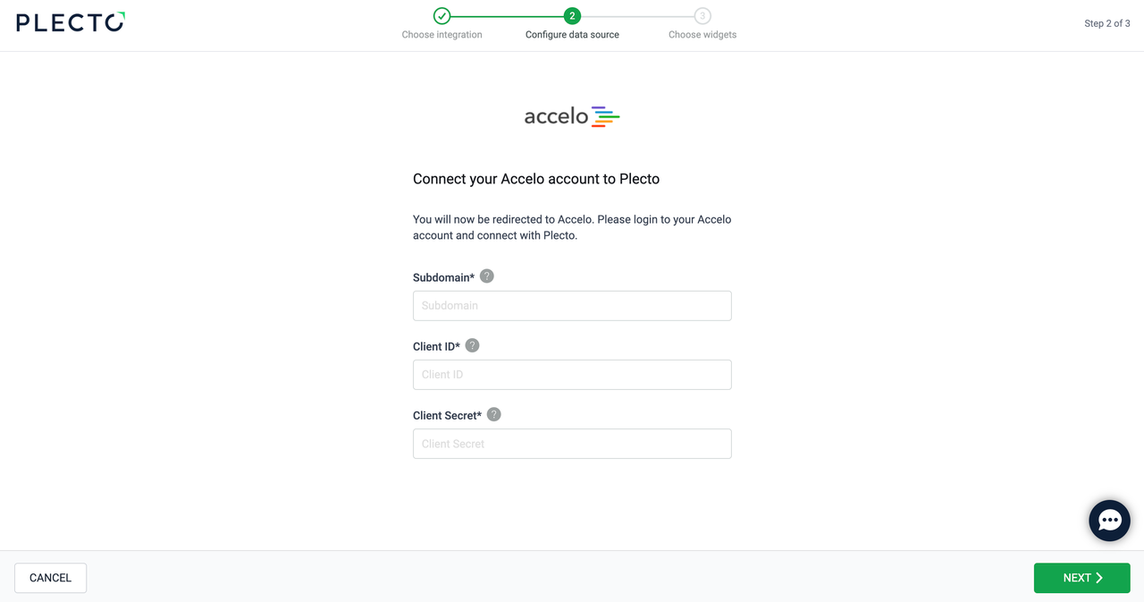Image resolution: width=1144 pixels, height=602 pixels.
Task: Open the Client Secret help icon
Action: point(494,414)
